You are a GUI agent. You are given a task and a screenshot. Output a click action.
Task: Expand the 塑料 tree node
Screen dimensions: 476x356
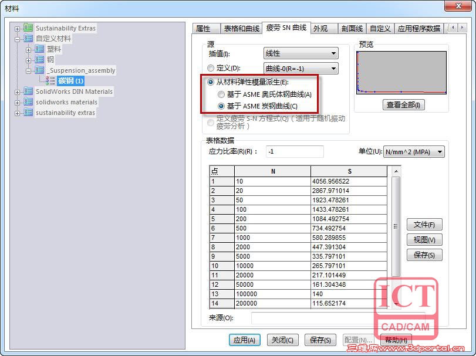28,50
